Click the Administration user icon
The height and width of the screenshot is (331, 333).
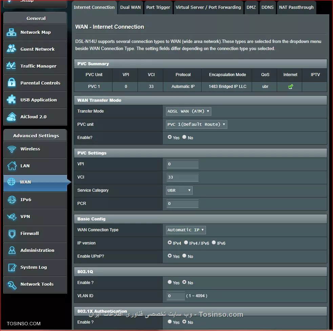pos(12,250)
